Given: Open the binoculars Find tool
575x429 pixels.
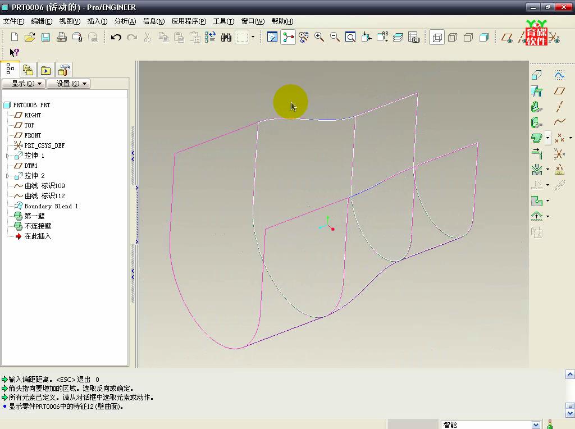Looking at the screenshot, I should point(226,37).
